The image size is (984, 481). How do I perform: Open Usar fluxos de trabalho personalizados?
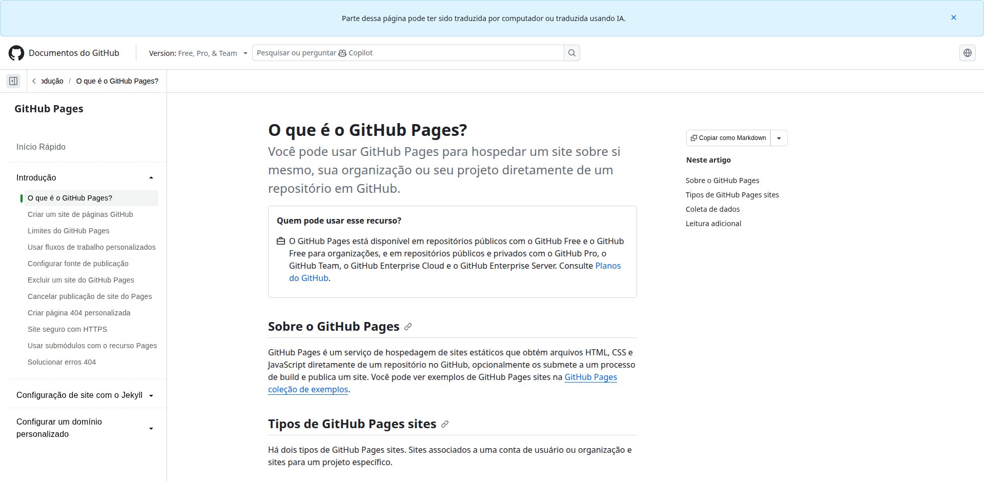[x=92, y=247]
